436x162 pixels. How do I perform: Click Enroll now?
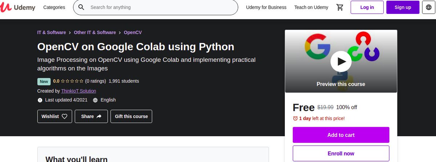(341, 154)
